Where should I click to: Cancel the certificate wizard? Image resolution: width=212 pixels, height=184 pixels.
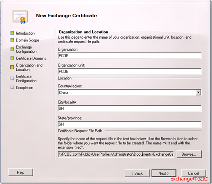pos(194,173)
